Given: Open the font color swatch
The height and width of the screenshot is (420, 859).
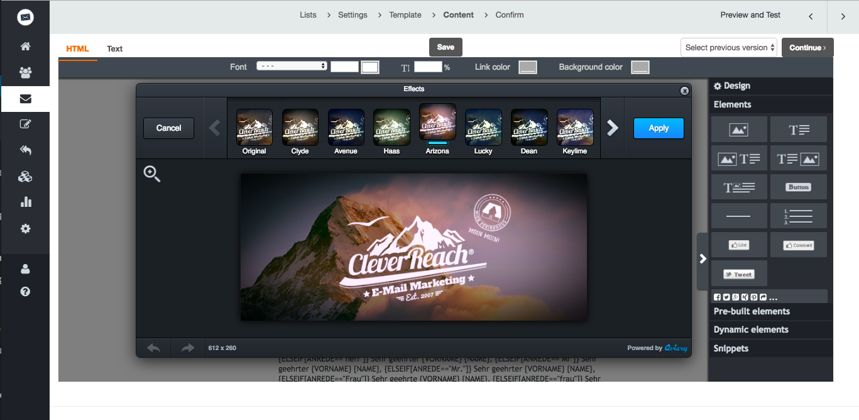Looking at the screenshot, I should coord(370,67).
